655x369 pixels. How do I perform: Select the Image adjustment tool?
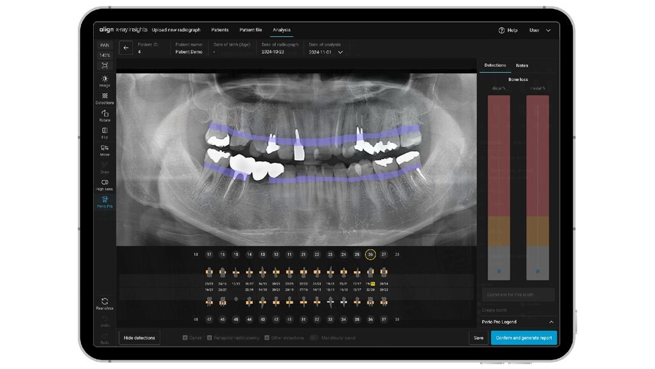104,81
